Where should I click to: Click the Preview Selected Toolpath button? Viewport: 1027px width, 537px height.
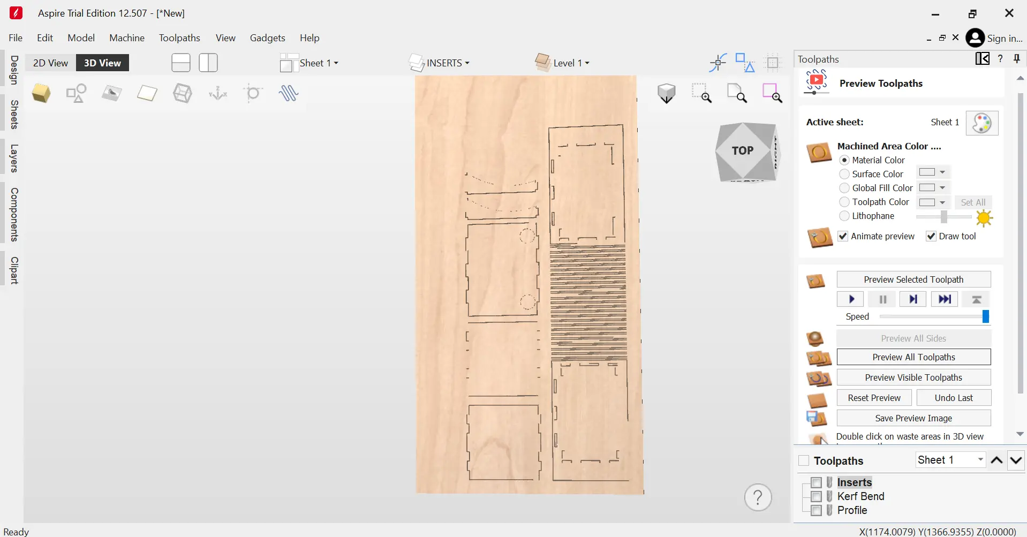pyautogui.click(x=913, y=279)
